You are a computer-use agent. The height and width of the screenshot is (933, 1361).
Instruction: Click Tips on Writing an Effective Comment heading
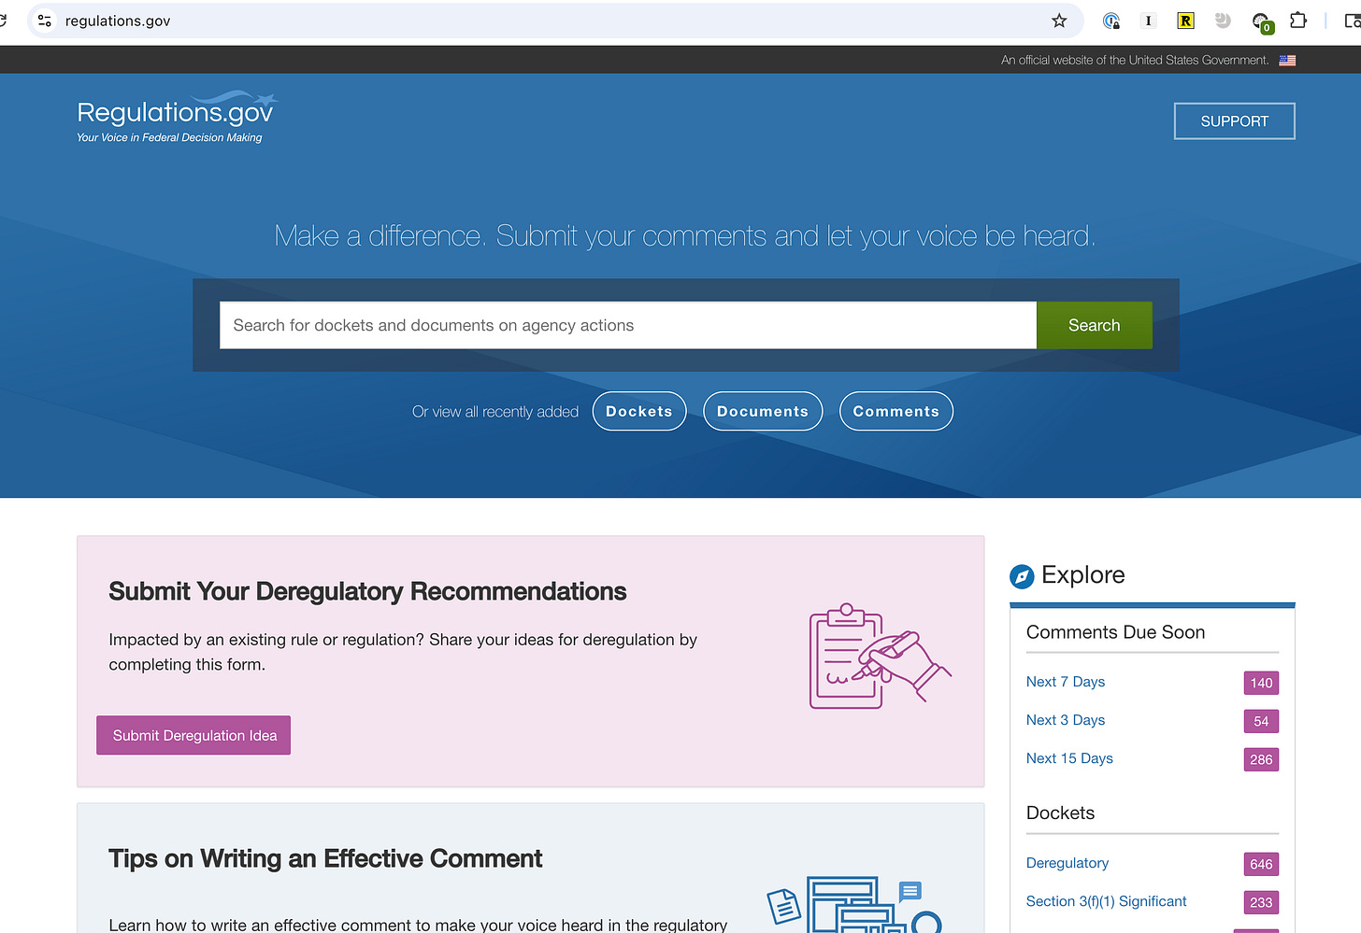pos(325,858)
